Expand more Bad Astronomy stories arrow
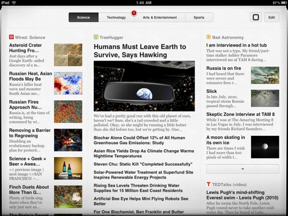The width and height of the screenshot is (288, 216). tap(242, 169)
